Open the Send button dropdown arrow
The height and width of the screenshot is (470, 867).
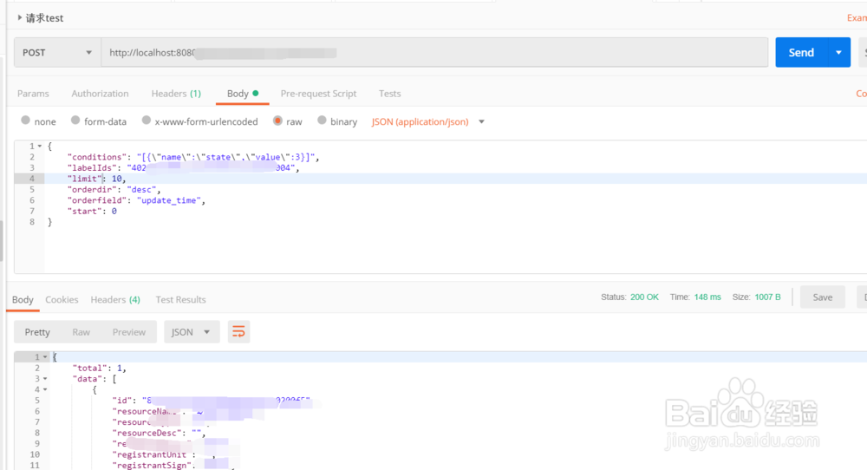click(838, 53)
